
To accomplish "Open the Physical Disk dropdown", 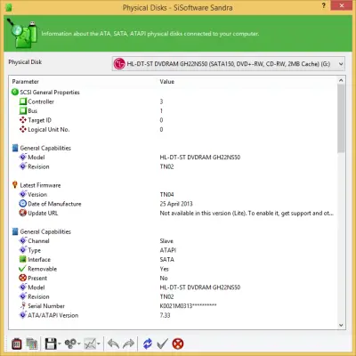I will (229, 63).
